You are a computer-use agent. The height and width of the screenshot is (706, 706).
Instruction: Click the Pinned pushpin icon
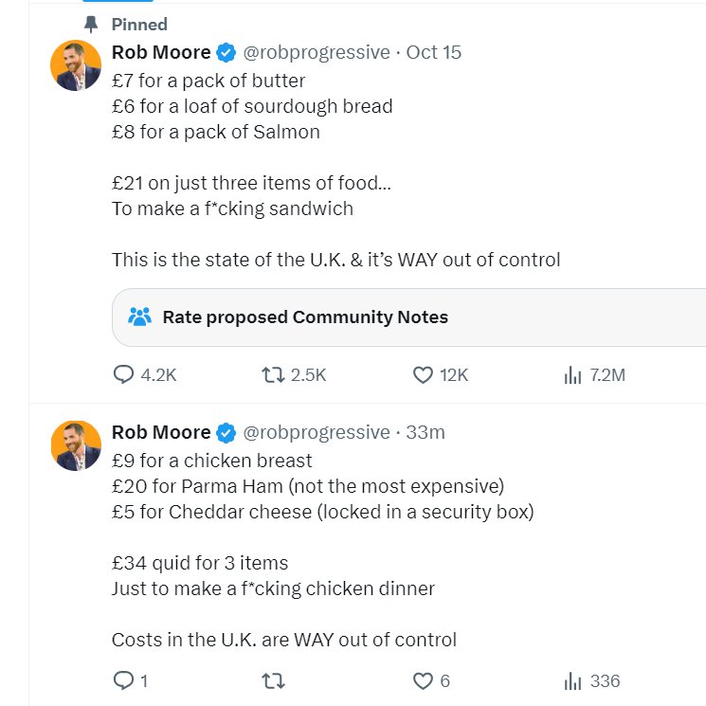91,25
